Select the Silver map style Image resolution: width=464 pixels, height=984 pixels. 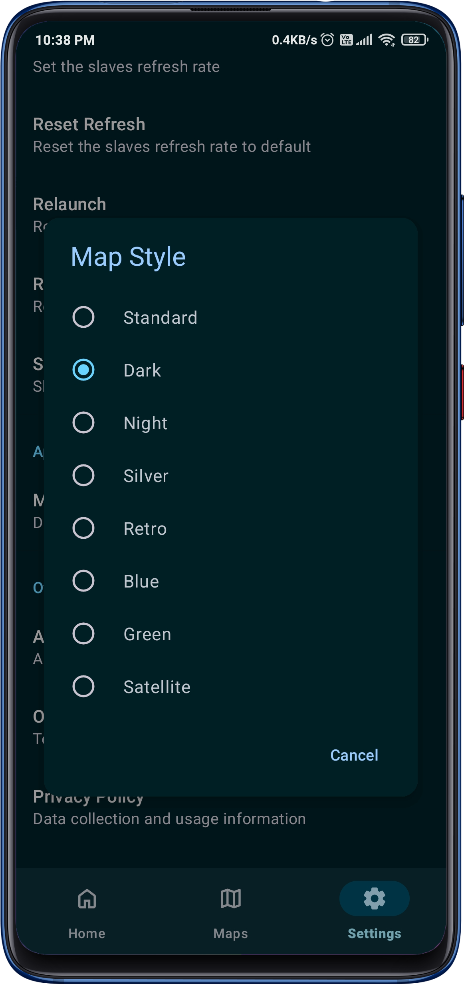(83, 476)
